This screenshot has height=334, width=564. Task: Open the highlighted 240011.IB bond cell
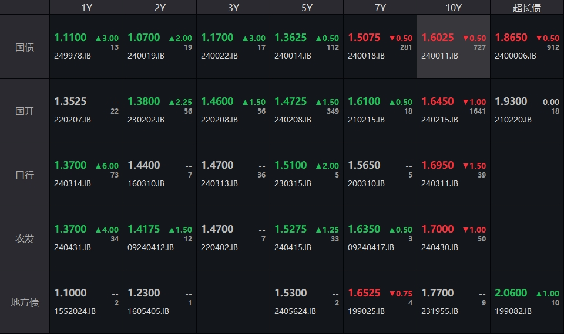pyautogui.click(x=454, y=47)
